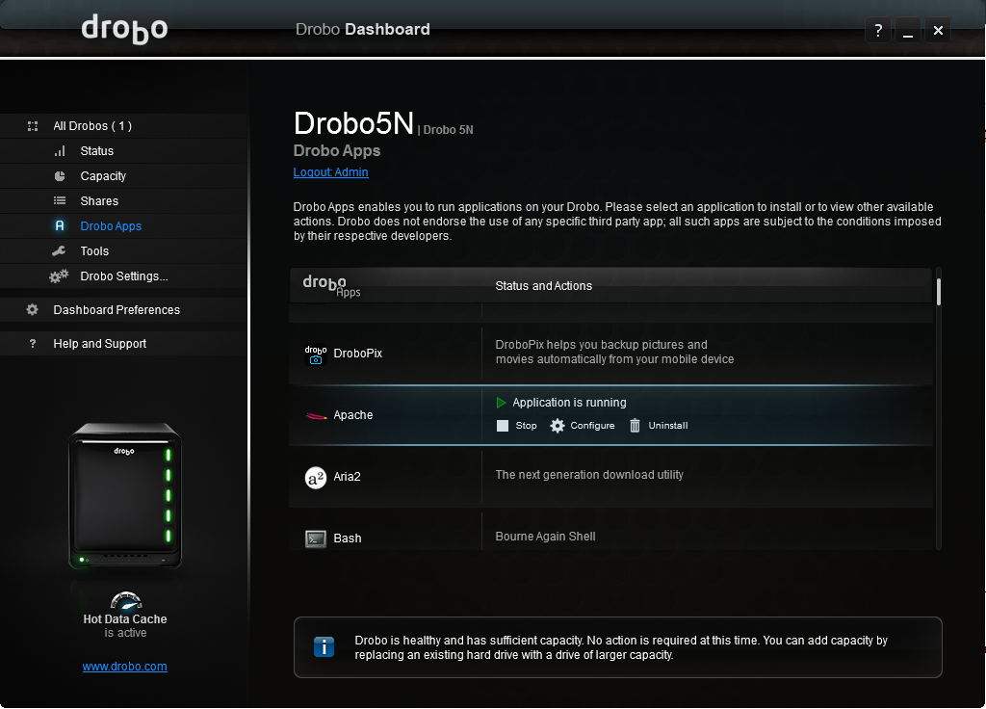
Task: Open the Logout: Admin link
Action: pos(330,171)
